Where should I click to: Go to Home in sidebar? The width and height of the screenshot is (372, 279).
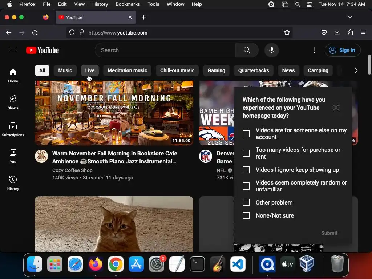click(13, 76)
